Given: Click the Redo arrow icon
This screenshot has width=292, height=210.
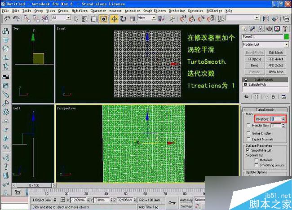Looking at the screenshot, I should [16, 18].
